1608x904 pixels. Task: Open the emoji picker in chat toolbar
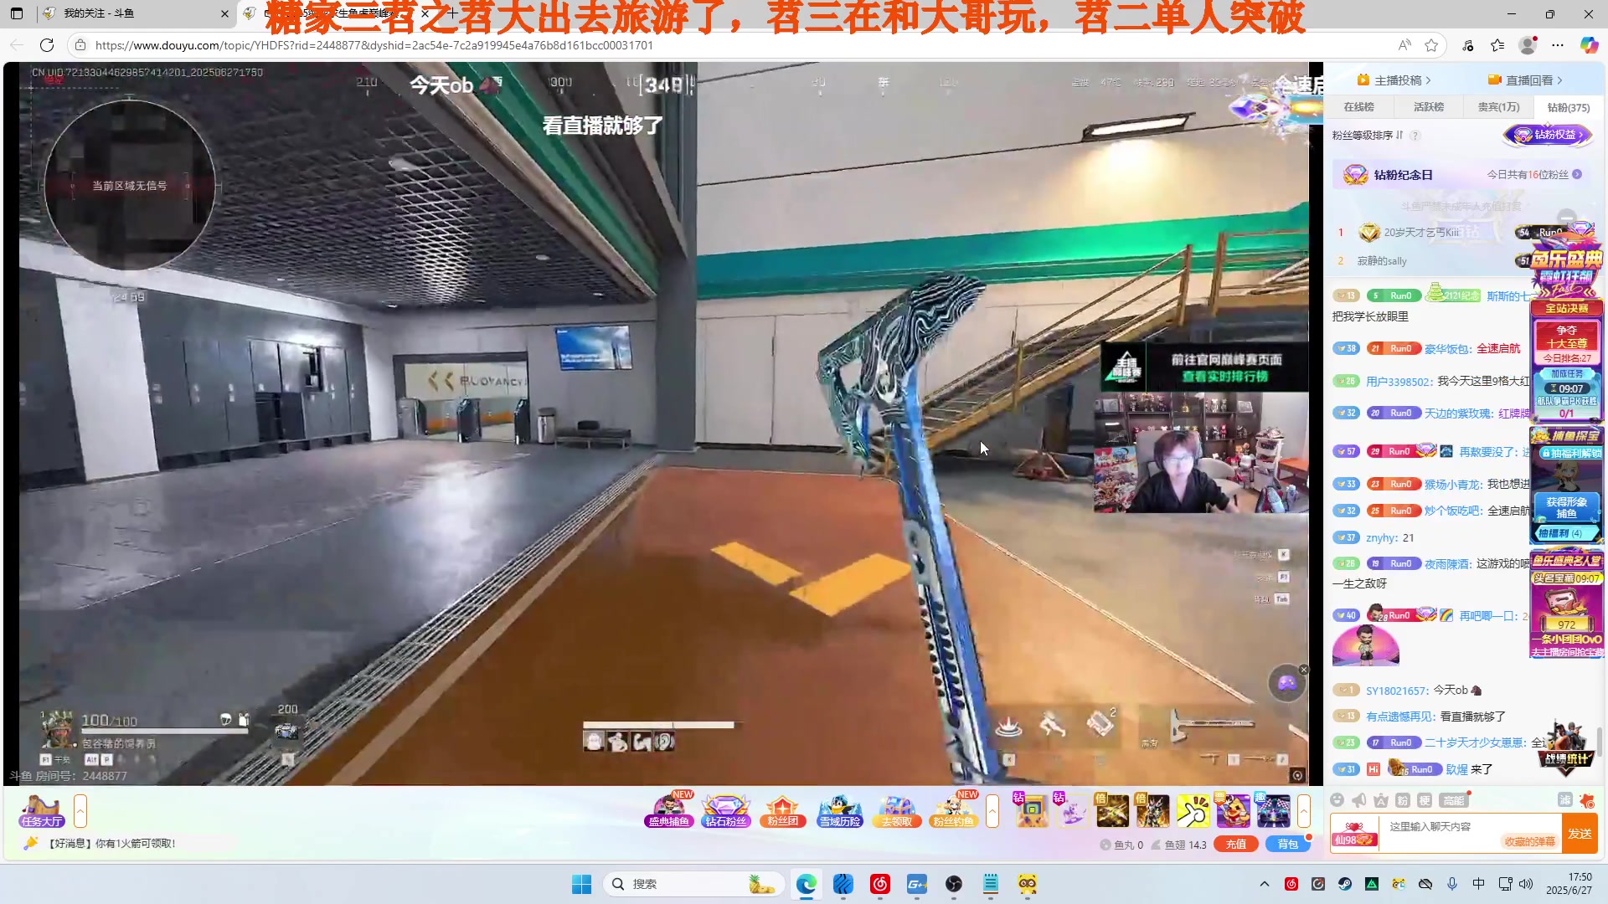(1337, 800)
